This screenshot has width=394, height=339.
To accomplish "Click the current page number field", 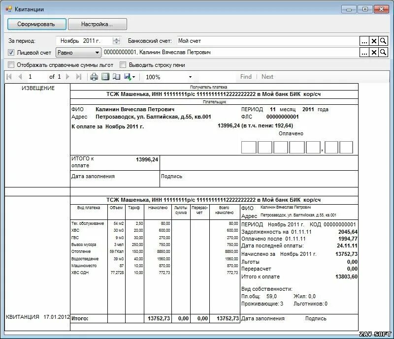I will pos(36,77).
